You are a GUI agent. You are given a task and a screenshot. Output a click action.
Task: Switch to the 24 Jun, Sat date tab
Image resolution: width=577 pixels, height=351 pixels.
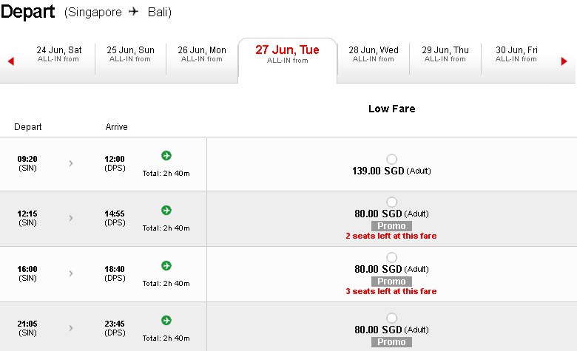coord(59,59)
